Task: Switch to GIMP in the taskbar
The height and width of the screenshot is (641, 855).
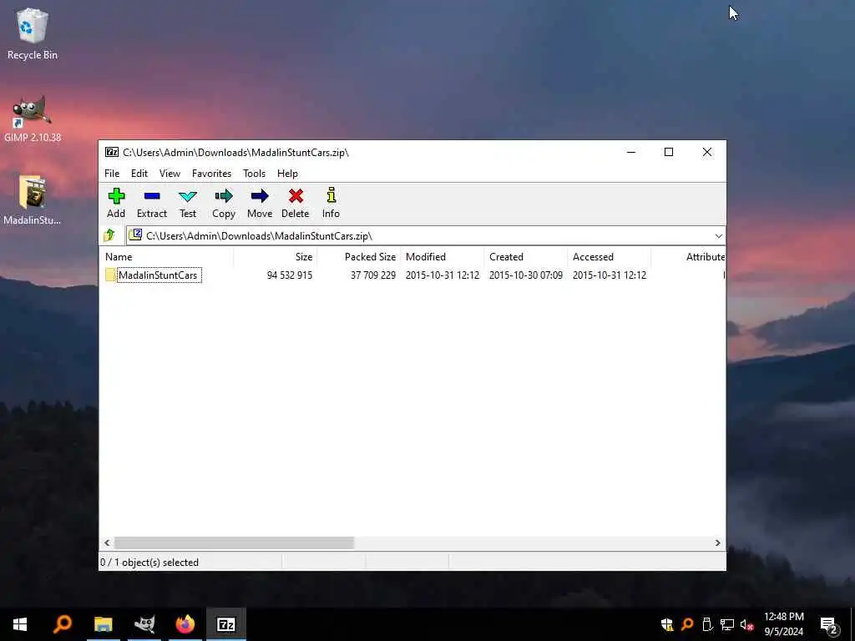Action: tap(144, 624)
